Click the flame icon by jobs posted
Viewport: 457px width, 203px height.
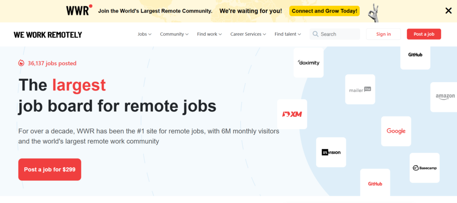click(21, 63)
